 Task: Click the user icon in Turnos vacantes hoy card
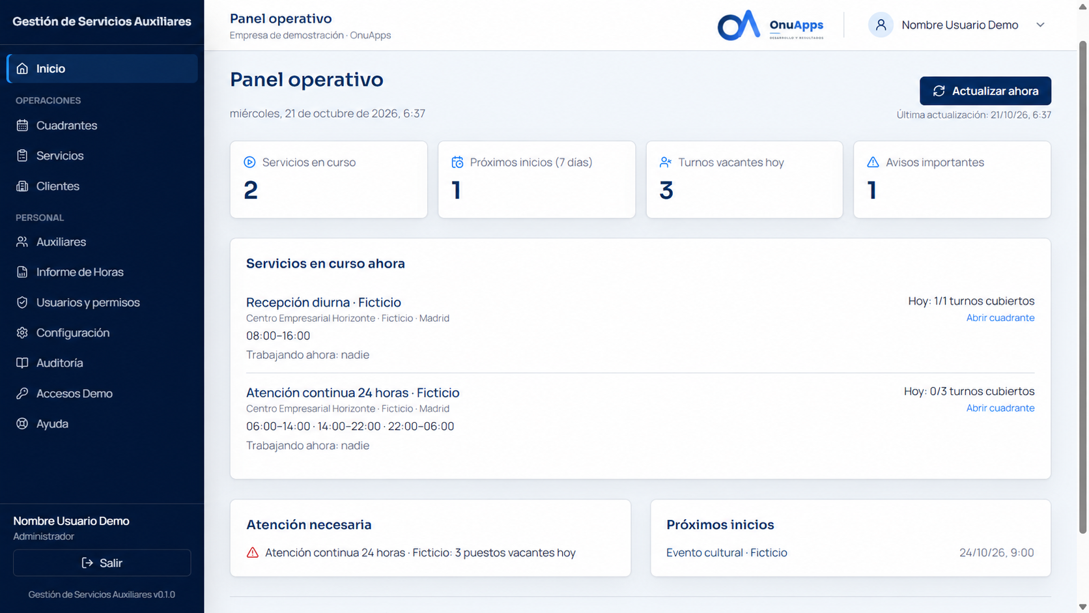[x=665, y=162]
